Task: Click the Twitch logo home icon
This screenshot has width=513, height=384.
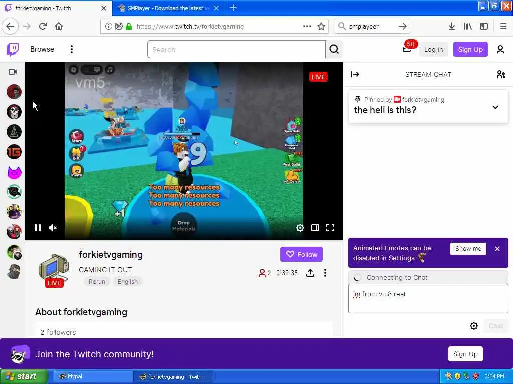Action: click(x=13, y=49)
